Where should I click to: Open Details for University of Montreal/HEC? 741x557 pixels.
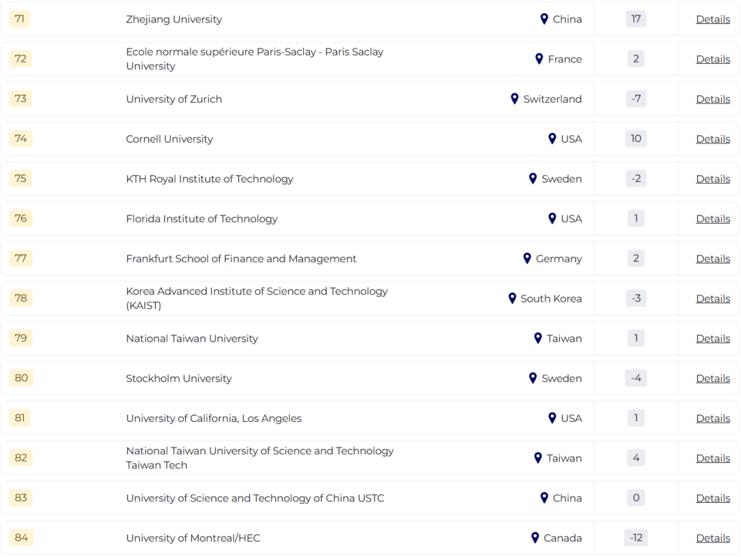[713, 538]
